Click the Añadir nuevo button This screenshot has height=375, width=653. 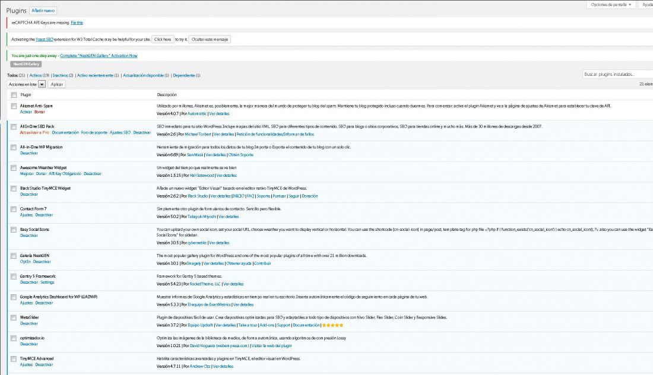coord(43,11)
